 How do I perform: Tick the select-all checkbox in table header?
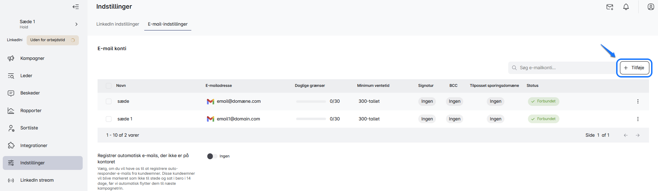point(109,86)
